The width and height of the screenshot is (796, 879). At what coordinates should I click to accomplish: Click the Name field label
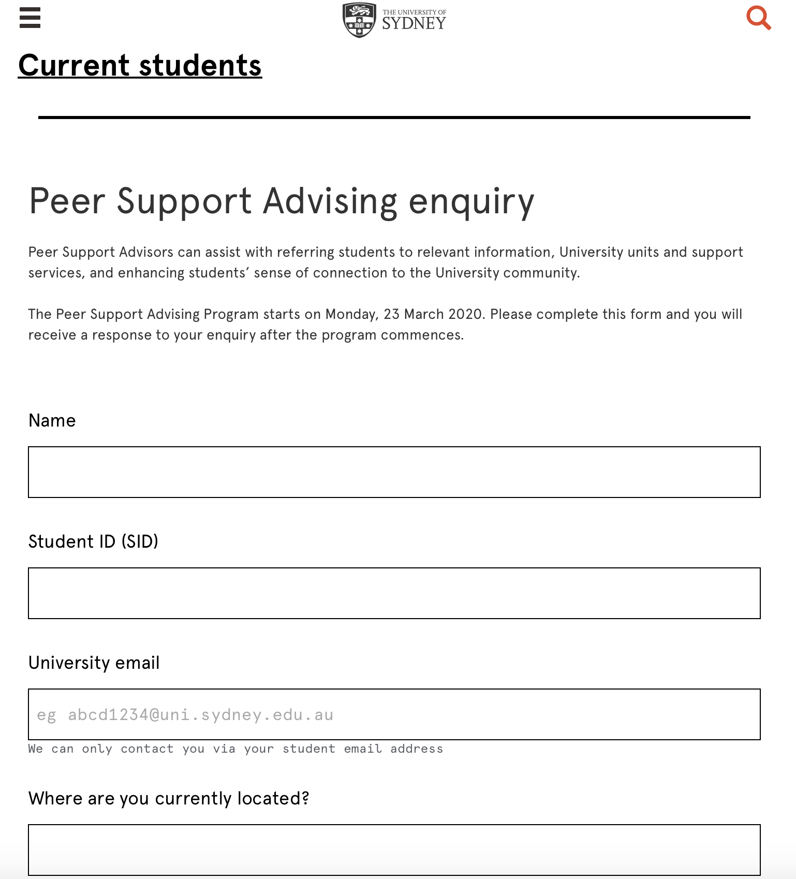click(52, 420)
